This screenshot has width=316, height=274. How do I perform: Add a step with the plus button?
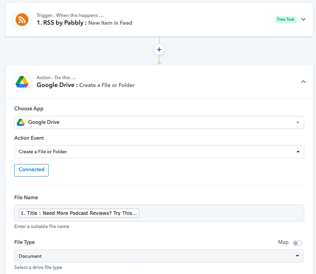pos(159,50)
